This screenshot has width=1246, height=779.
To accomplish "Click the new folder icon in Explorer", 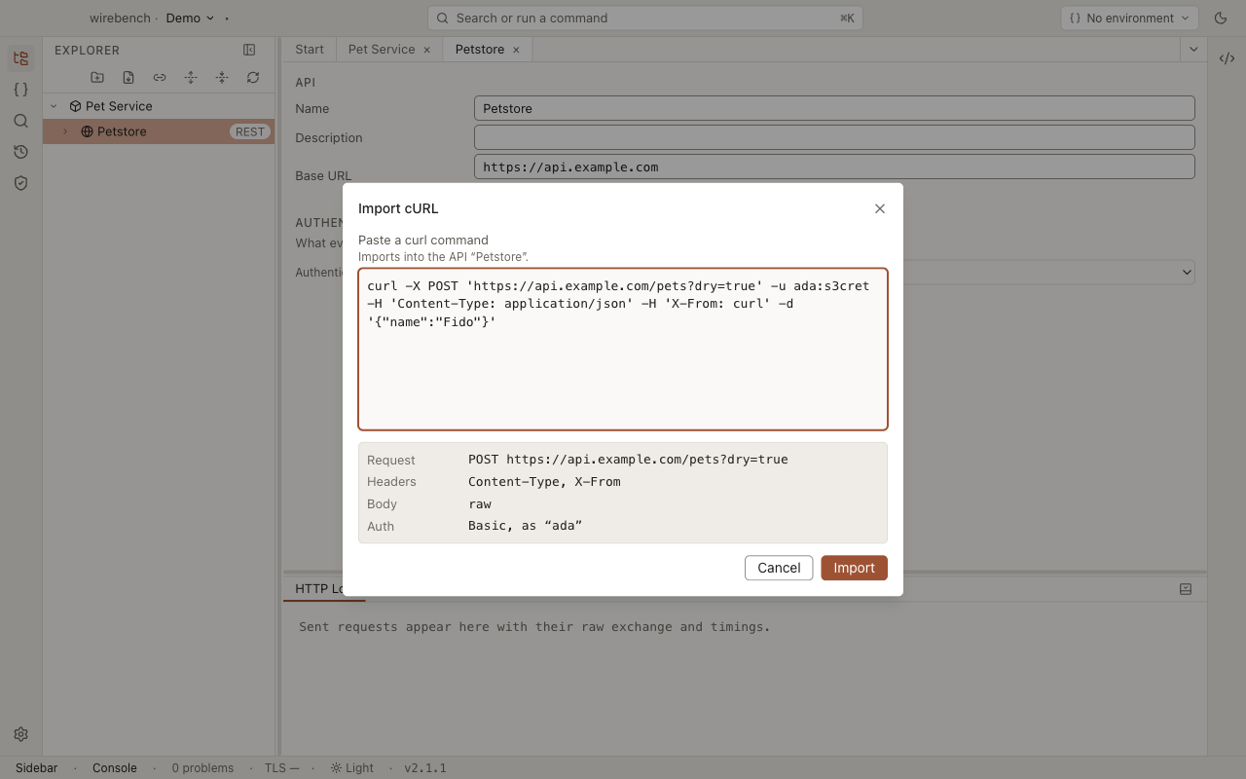I will pyautogui.click(x=97, y=77).
